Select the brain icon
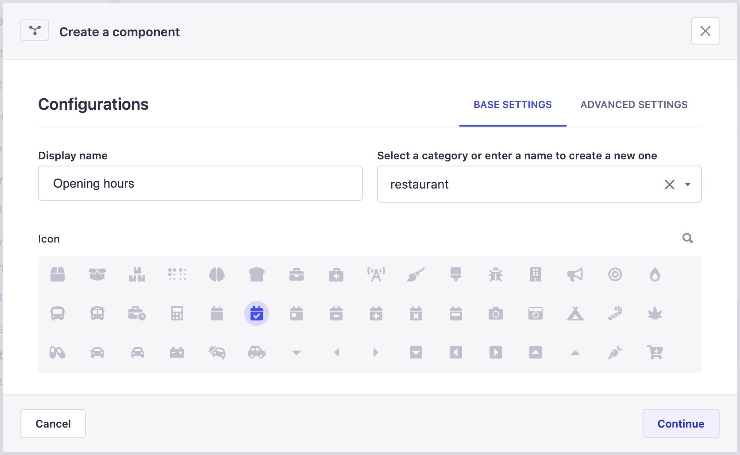 coord(217,274)
